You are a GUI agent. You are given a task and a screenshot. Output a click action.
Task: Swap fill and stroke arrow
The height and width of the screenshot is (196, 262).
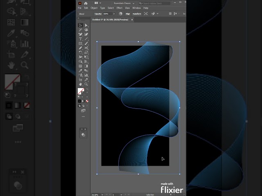point(87,89)
